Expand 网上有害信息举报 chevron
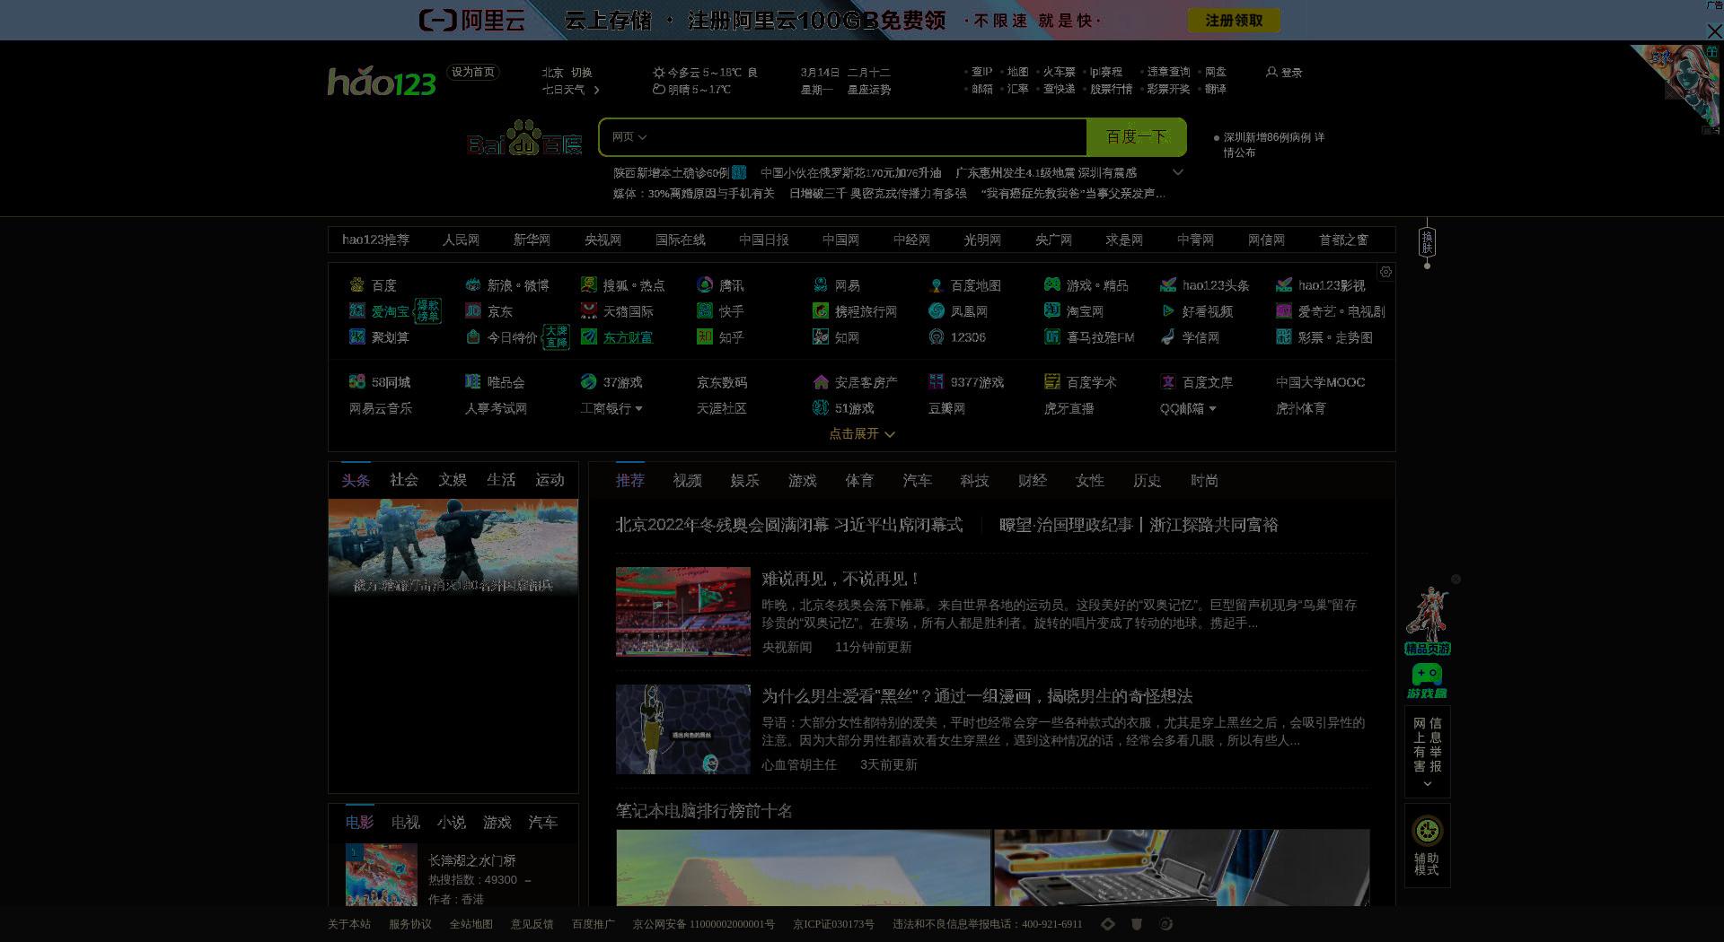1724x942 pixels. (1428, 784)
